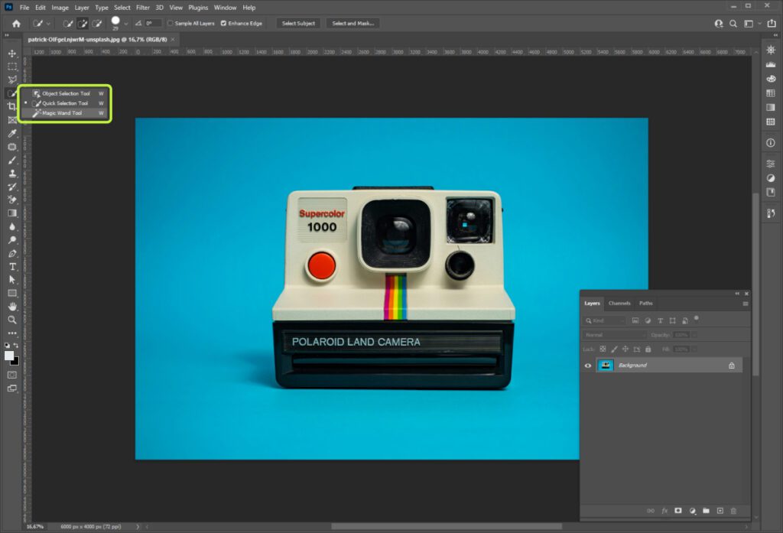Screen dimensions: 783x533
Task: Switch to the Channels tab
Action: (619, 304)
